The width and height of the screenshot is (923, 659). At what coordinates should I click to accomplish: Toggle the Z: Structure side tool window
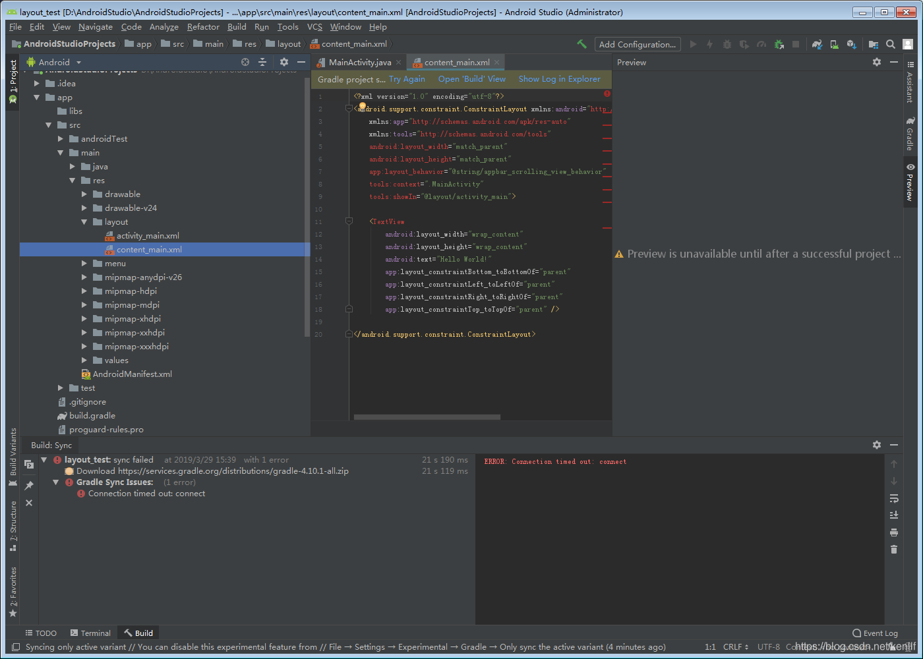click(13, 526)
